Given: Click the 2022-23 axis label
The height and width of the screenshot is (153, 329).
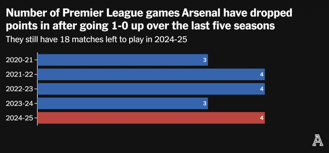Looking at the screenshot, I should [x=19, y=89].
